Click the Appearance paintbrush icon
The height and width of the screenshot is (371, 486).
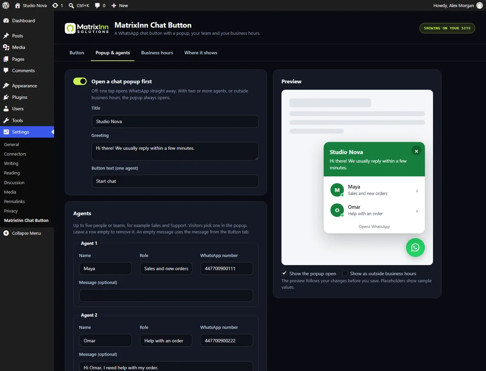tap(6, 86)
